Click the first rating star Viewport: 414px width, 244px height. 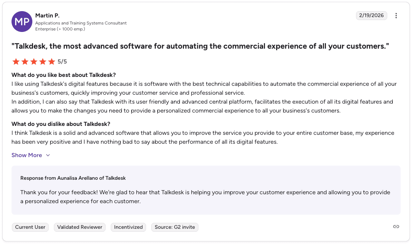coord(16,62)
